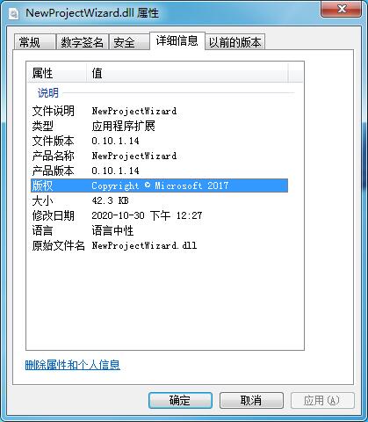The width and height of the screenshot is (368, 422).
Task: Click the file icon in title bar
Action: point(13,13)
